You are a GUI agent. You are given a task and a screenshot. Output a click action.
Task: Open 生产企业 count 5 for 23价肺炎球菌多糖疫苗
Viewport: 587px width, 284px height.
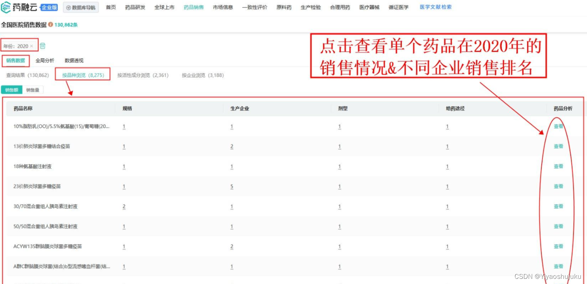(232, 187)
